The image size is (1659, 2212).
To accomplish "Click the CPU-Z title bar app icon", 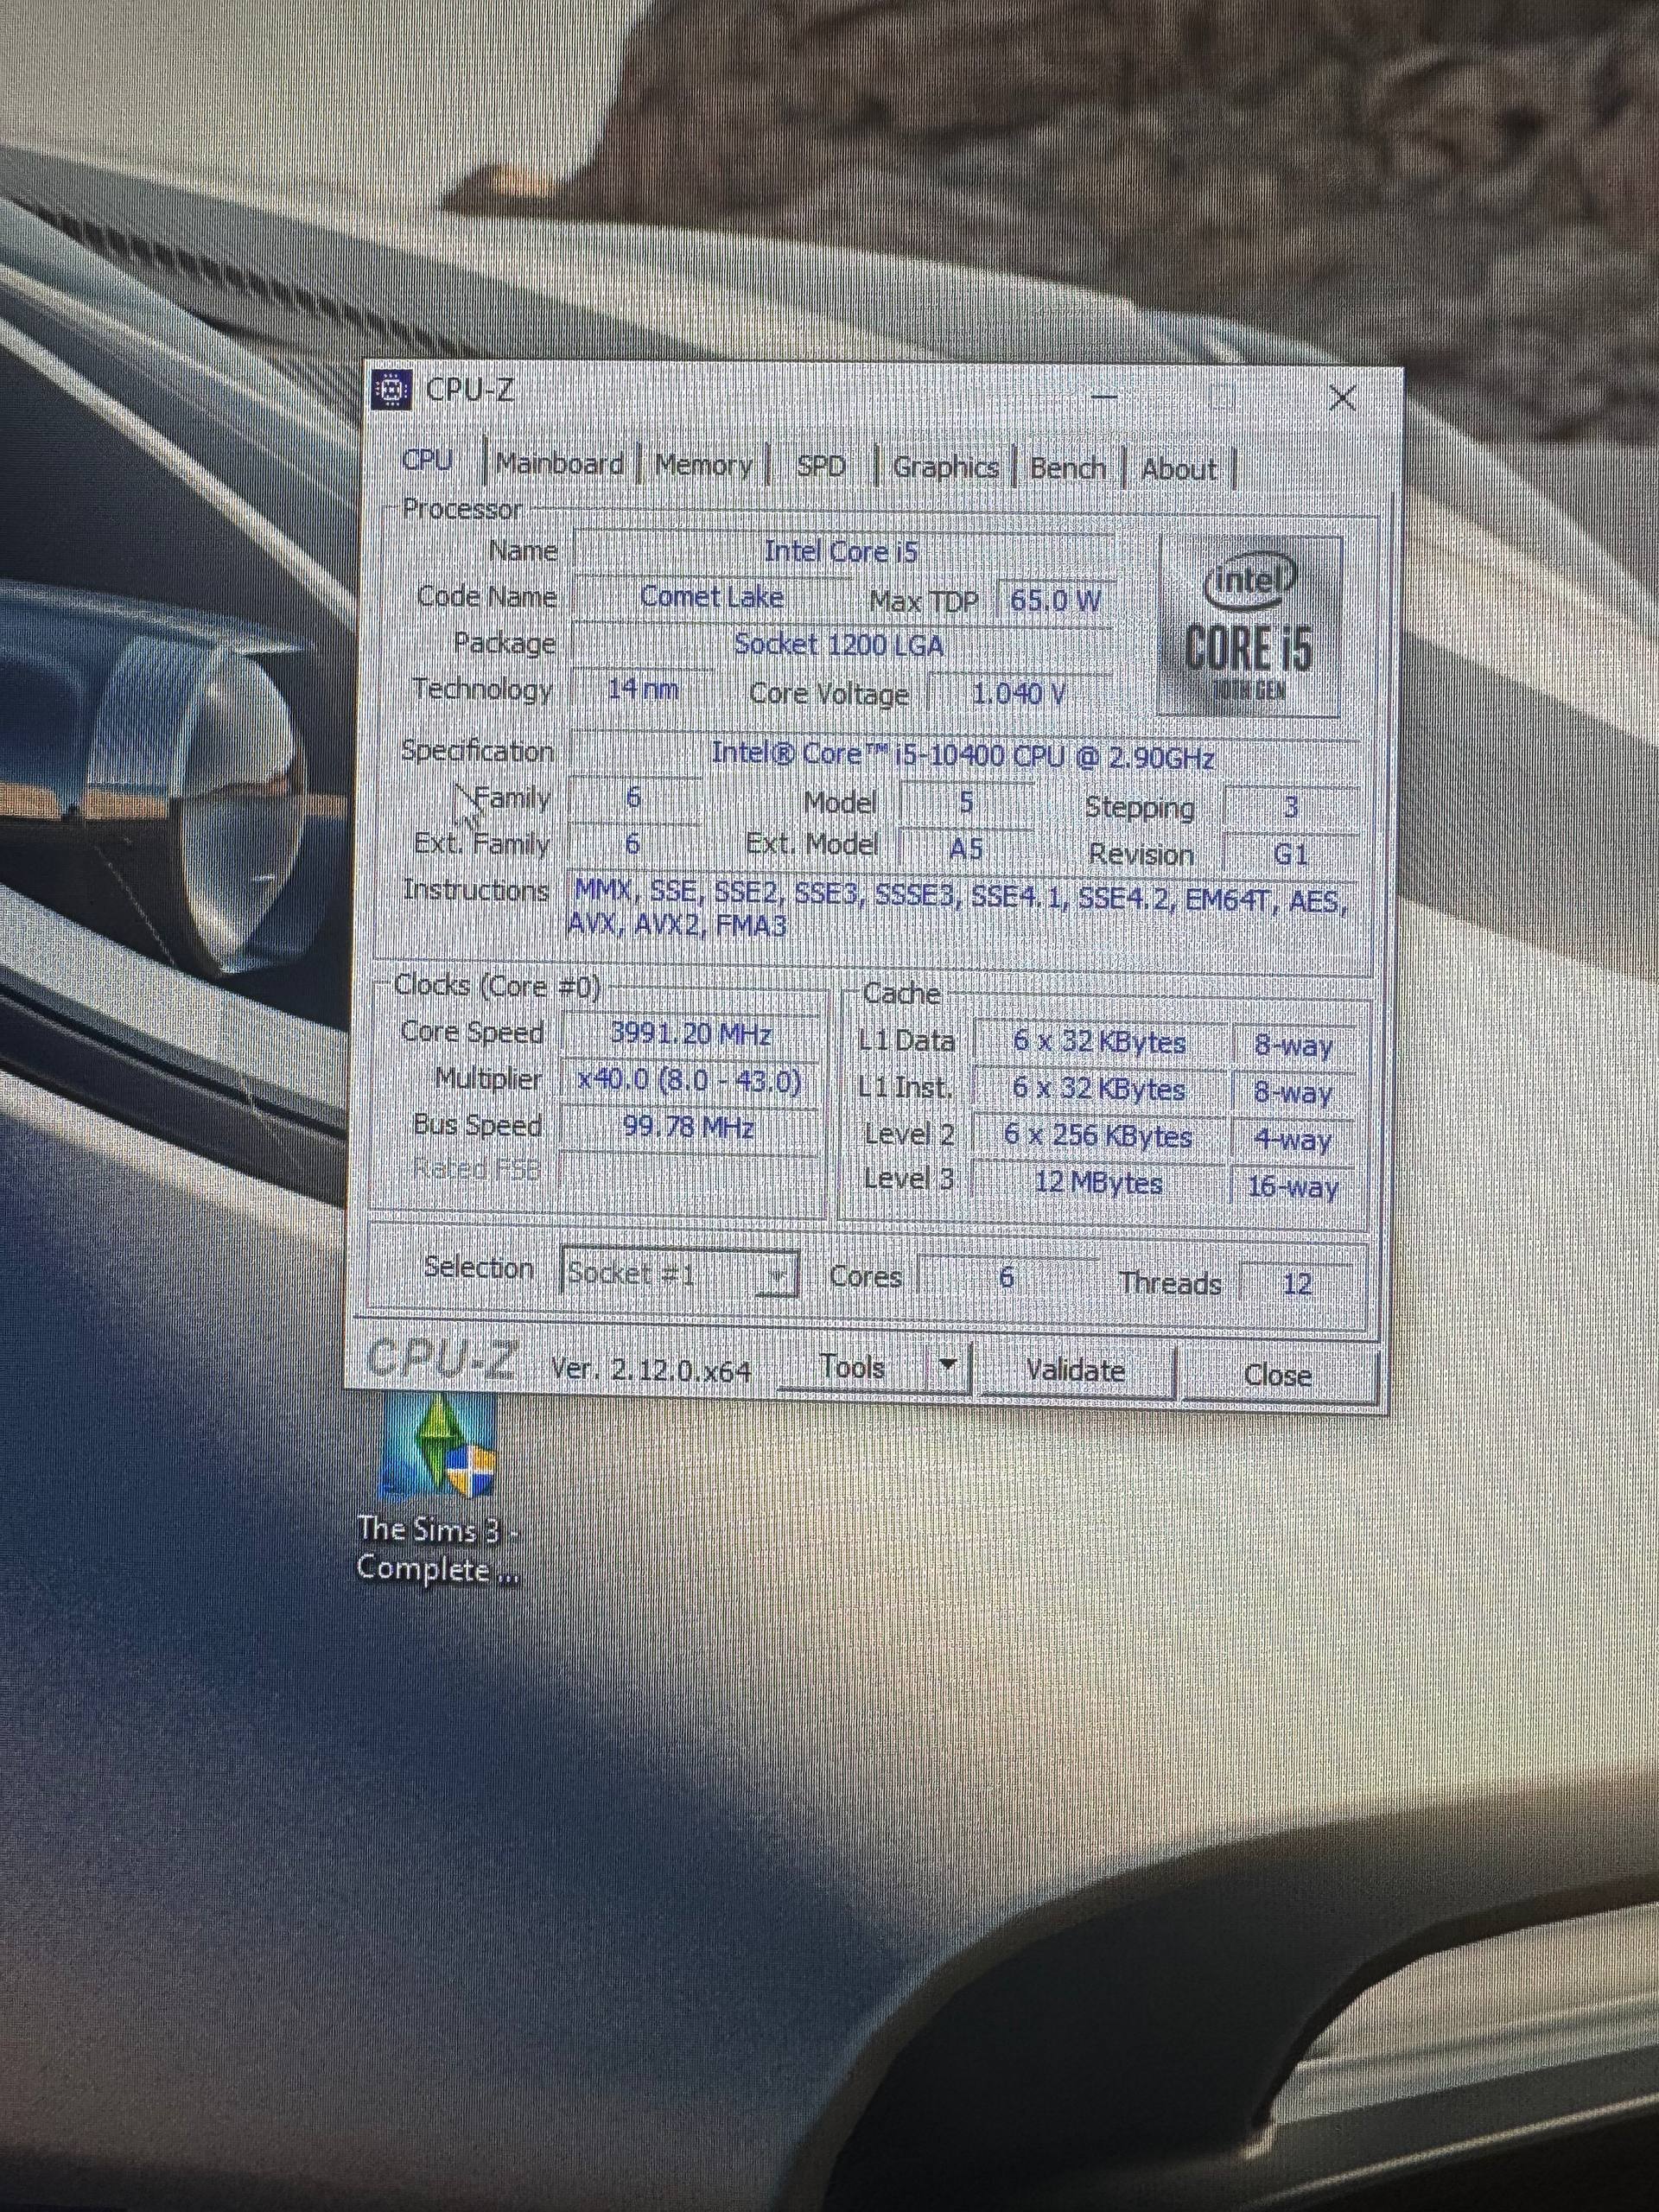I will [x=392, y=390].
